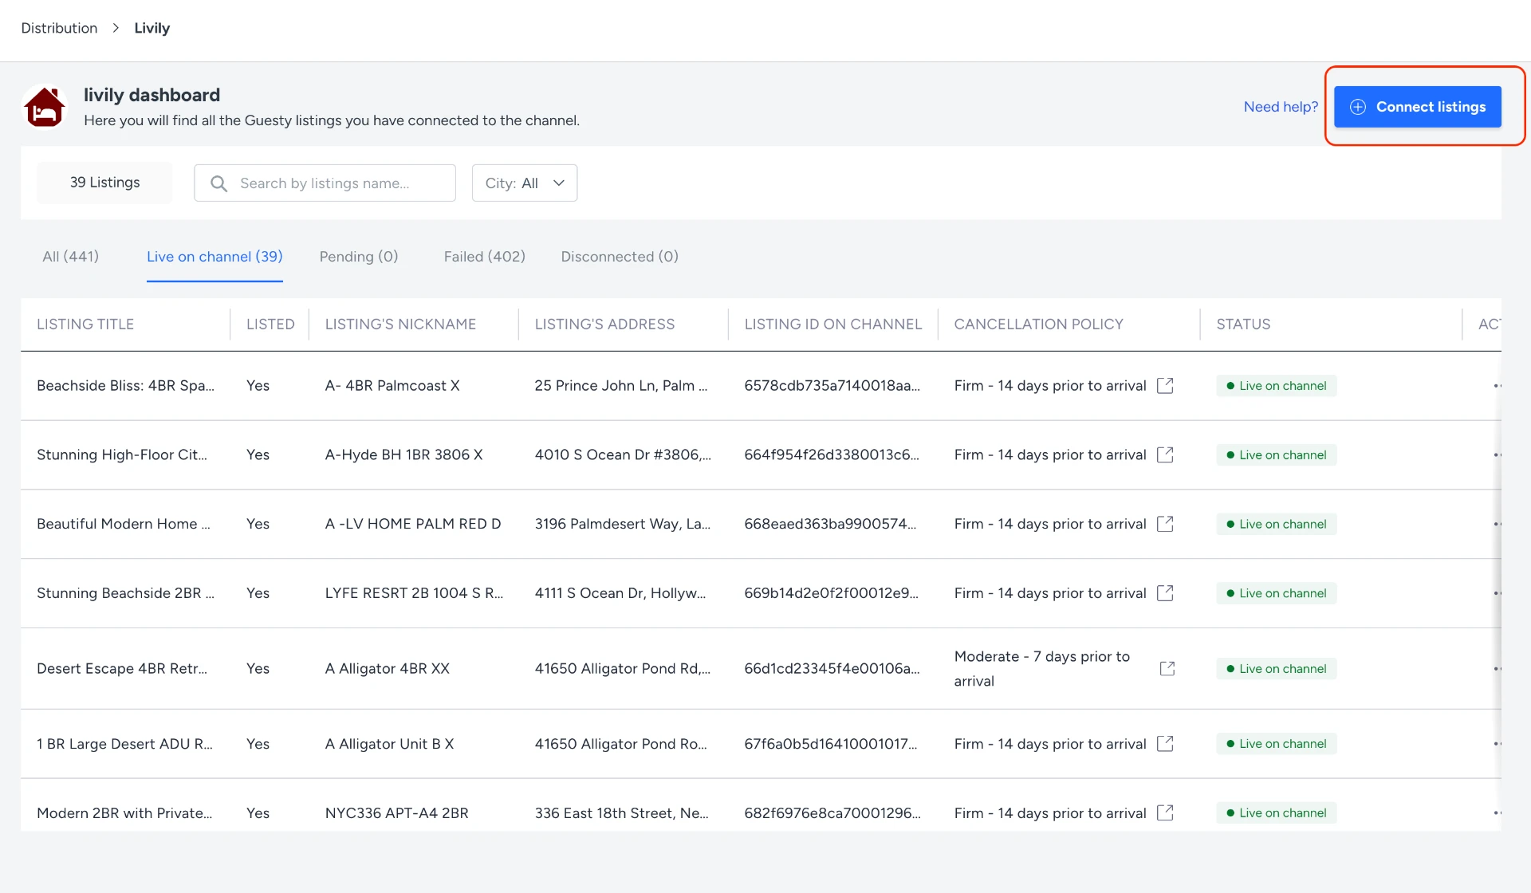Click the Livily house logo icon
This screenshot has width=1531, height=893.
tap(45, 108)
